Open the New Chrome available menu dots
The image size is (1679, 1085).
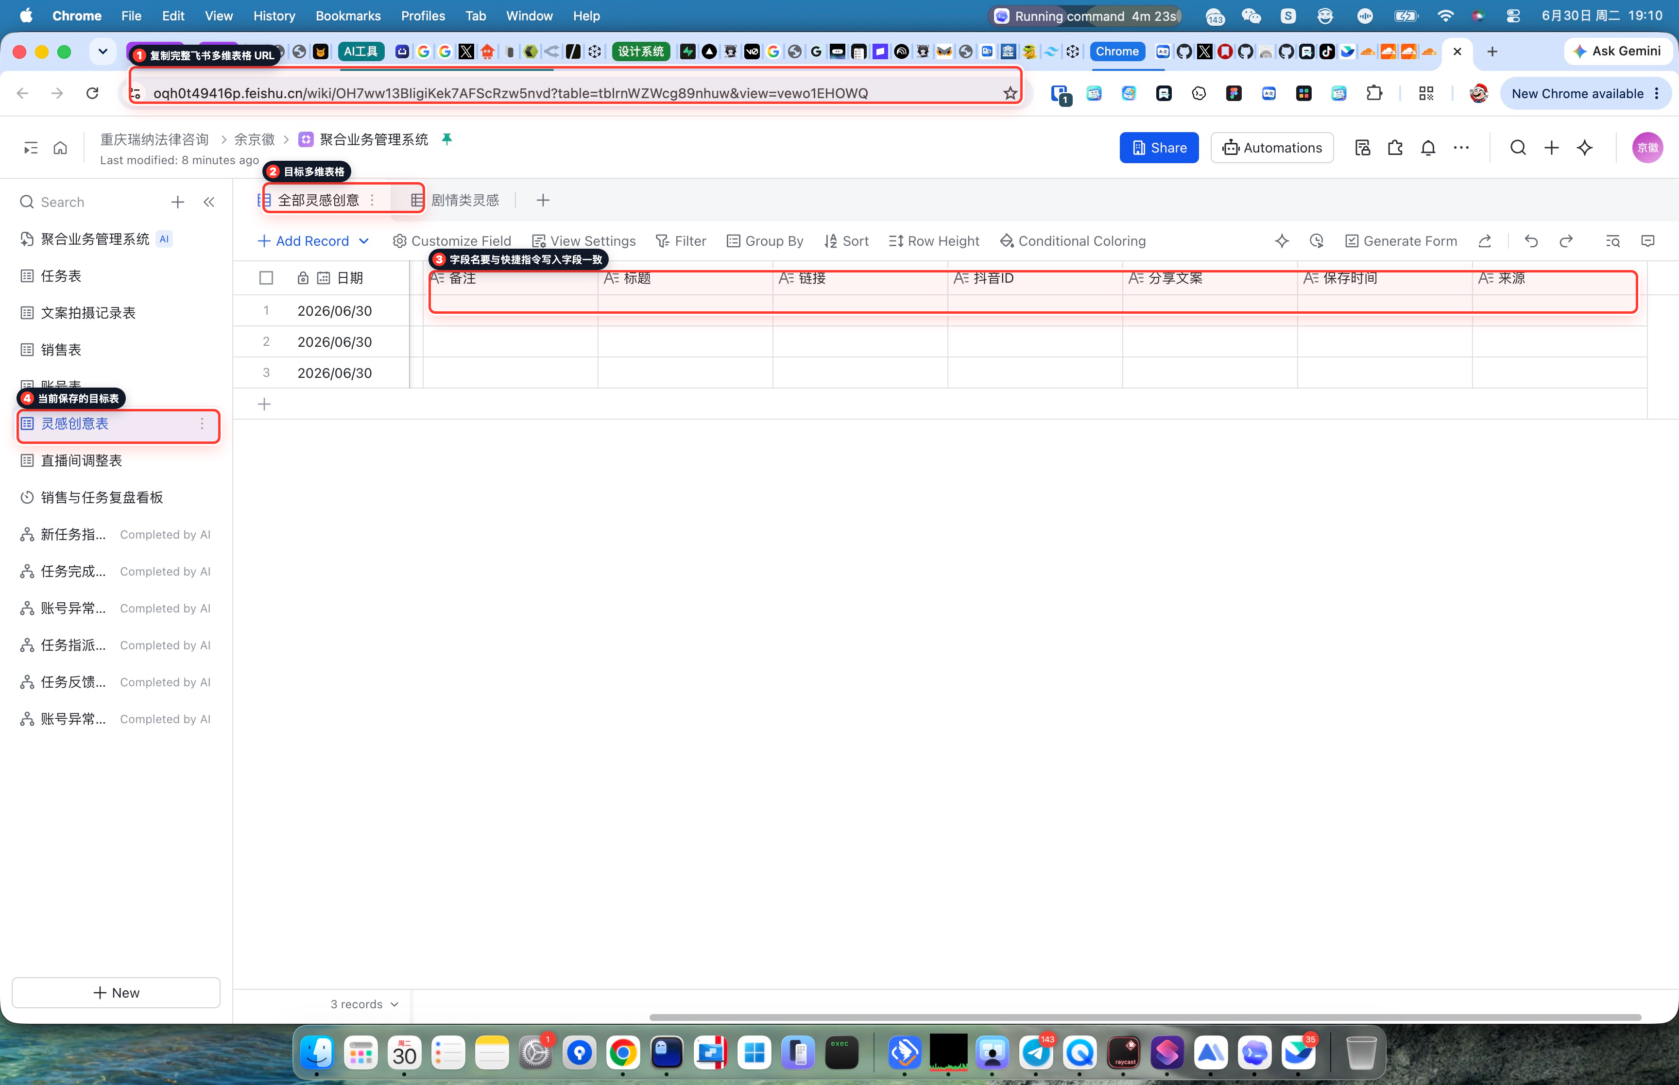pos(1657,94)
